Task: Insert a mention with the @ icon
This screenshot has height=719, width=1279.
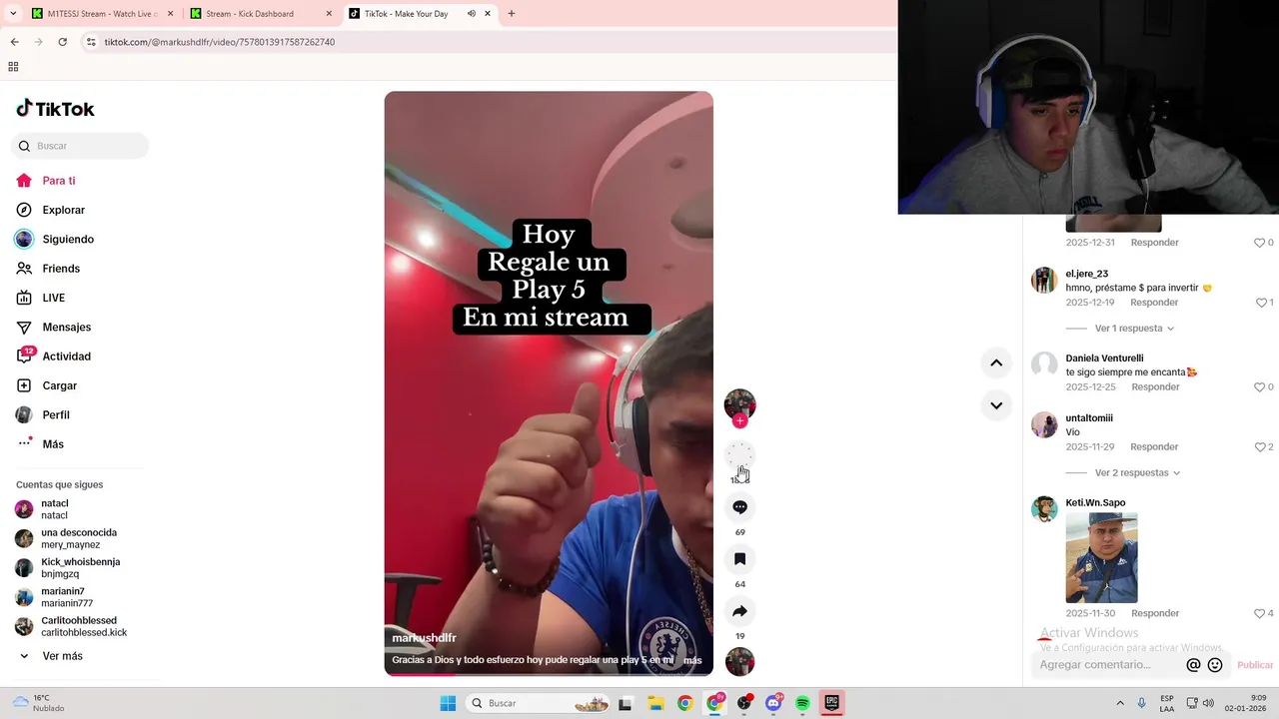Action: [1193, 665]
